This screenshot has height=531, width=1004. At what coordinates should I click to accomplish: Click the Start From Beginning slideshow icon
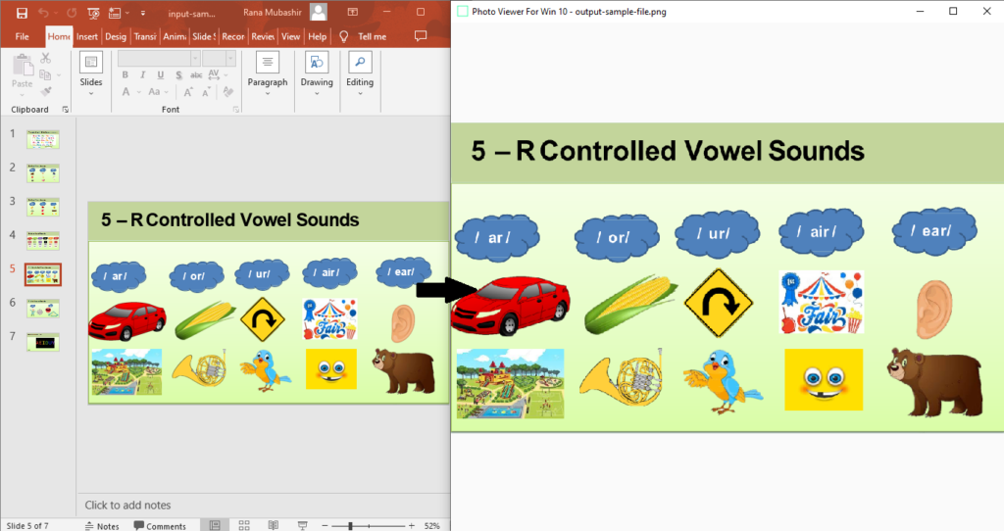point(93,13)
